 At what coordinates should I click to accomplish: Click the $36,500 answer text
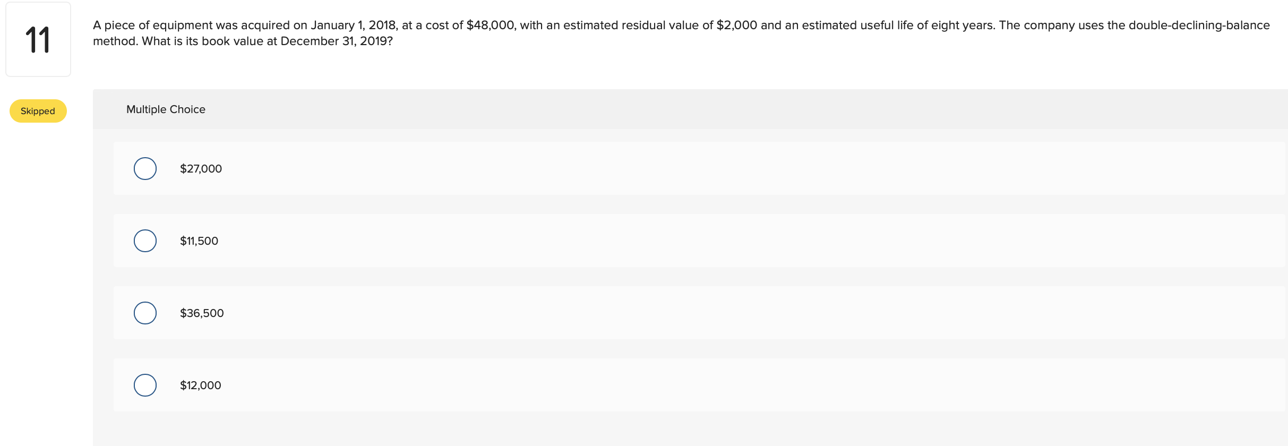(x=202, y=313)
